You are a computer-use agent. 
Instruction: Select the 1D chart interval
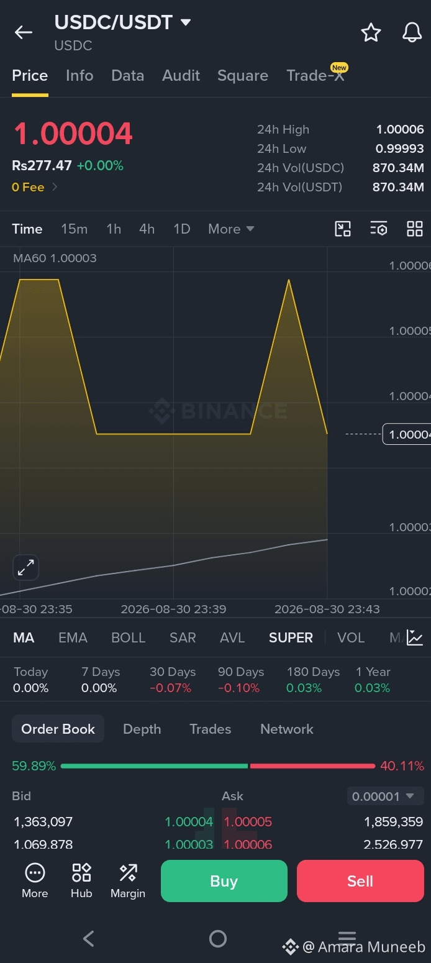pyautogui.click(x=181, y=229)
